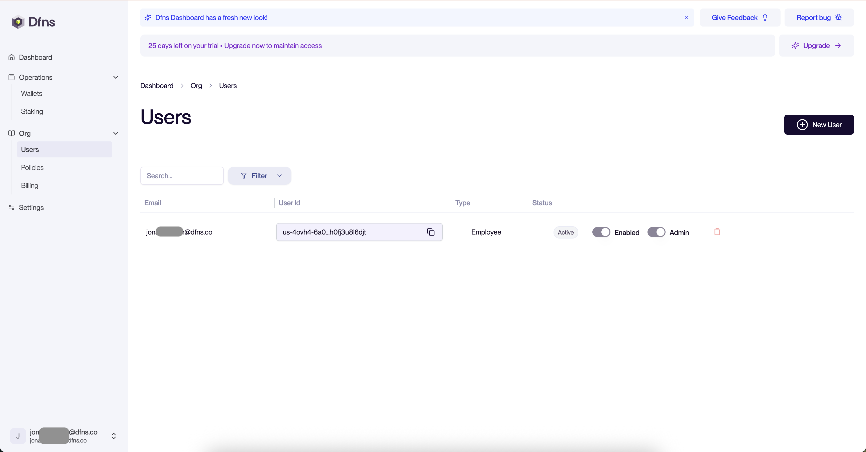Dismiss the fresh new look banner
This screenshot has width=866, height=452.
686,18
